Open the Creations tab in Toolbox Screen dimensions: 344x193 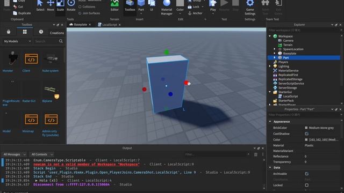[x=57, y=33]
